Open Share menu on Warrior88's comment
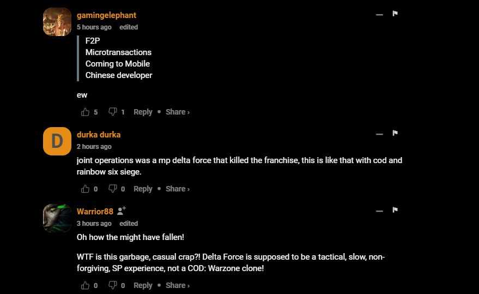479x294 pixels. (177, 285)
